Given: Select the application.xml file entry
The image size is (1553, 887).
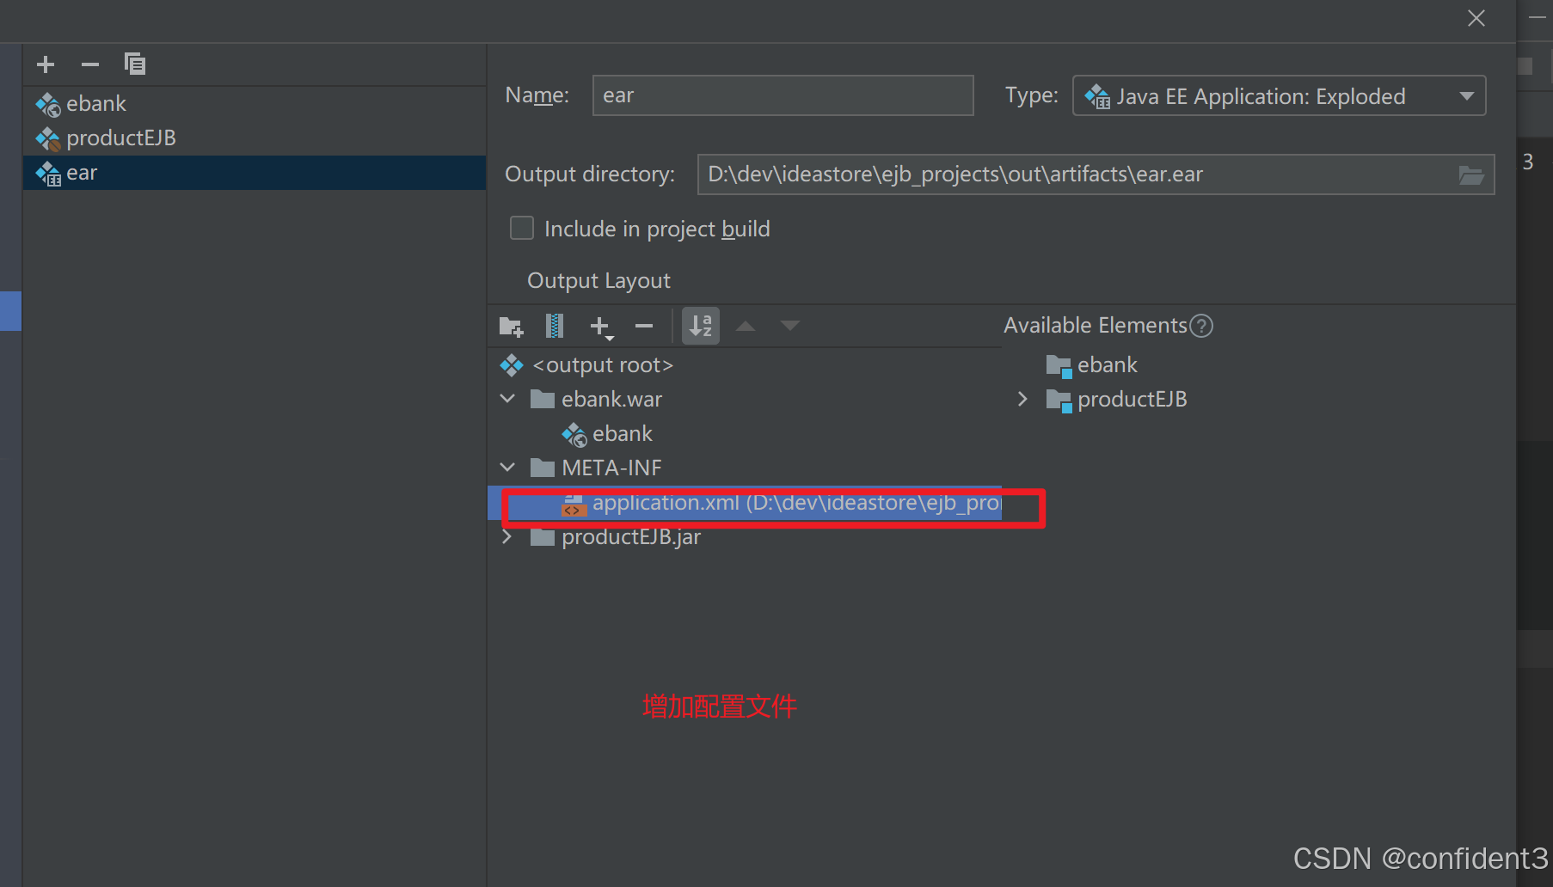Looking at the screenshot, I should (745, 503).
